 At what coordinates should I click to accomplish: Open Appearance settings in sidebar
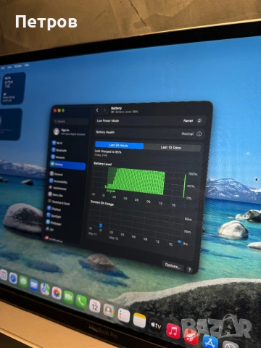[x=58, y=188]
